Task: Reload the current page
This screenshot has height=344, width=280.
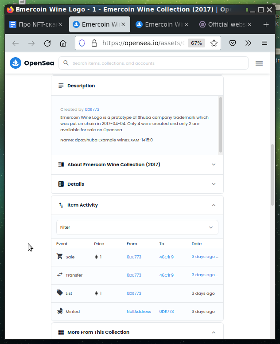Action: tap(47, 43)
